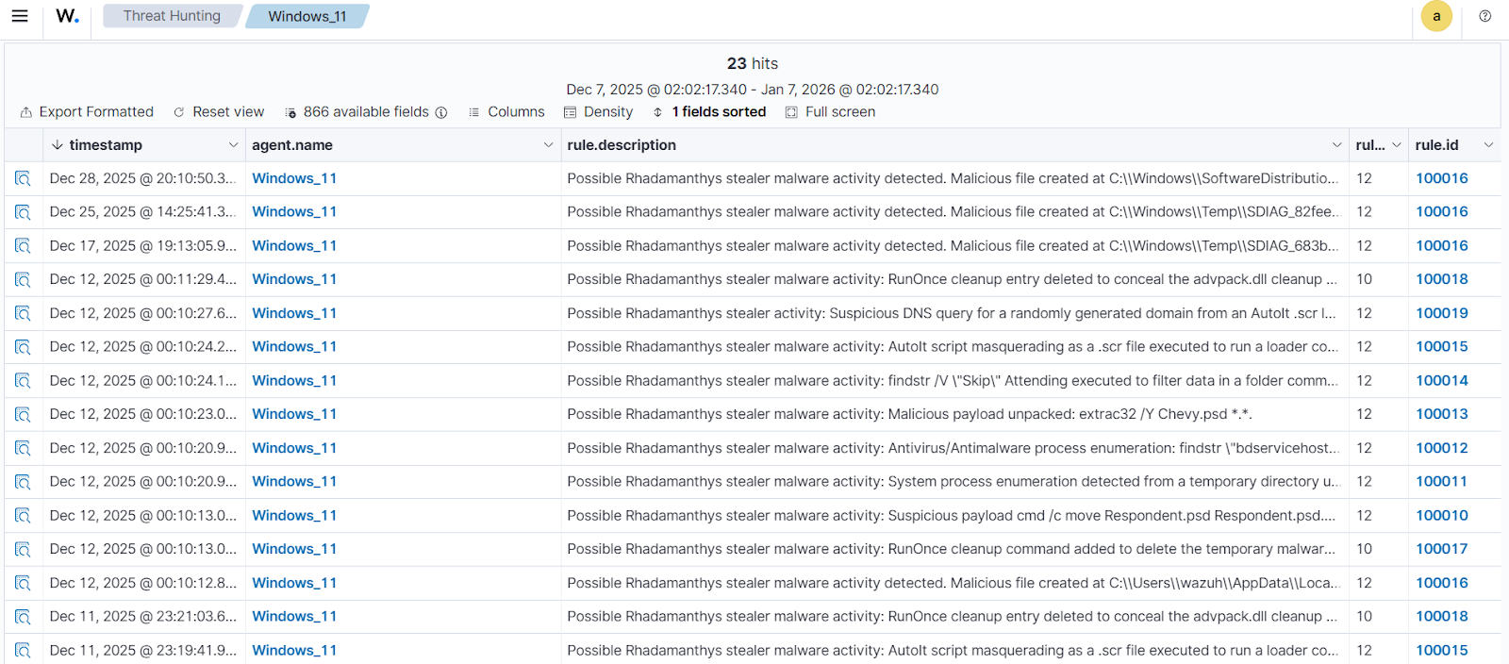Click info icon beside available fields
Viewport: 1509px width, 664px height.
click(x=440, y=112)
